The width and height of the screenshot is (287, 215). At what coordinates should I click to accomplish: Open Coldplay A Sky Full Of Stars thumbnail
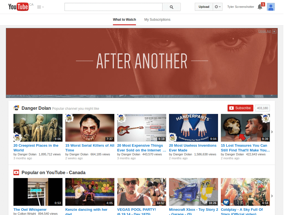point(245,192)
